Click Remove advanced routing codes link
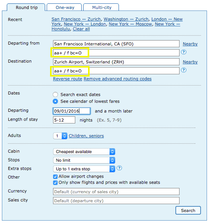Viewport: 210px width, 224px height. pos(117,79)
